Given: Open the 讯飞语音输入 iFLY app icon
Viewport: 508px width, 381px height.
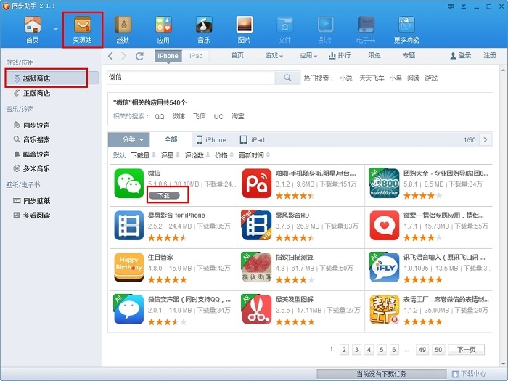Looking at the screenshot, I should pos(384,267).
